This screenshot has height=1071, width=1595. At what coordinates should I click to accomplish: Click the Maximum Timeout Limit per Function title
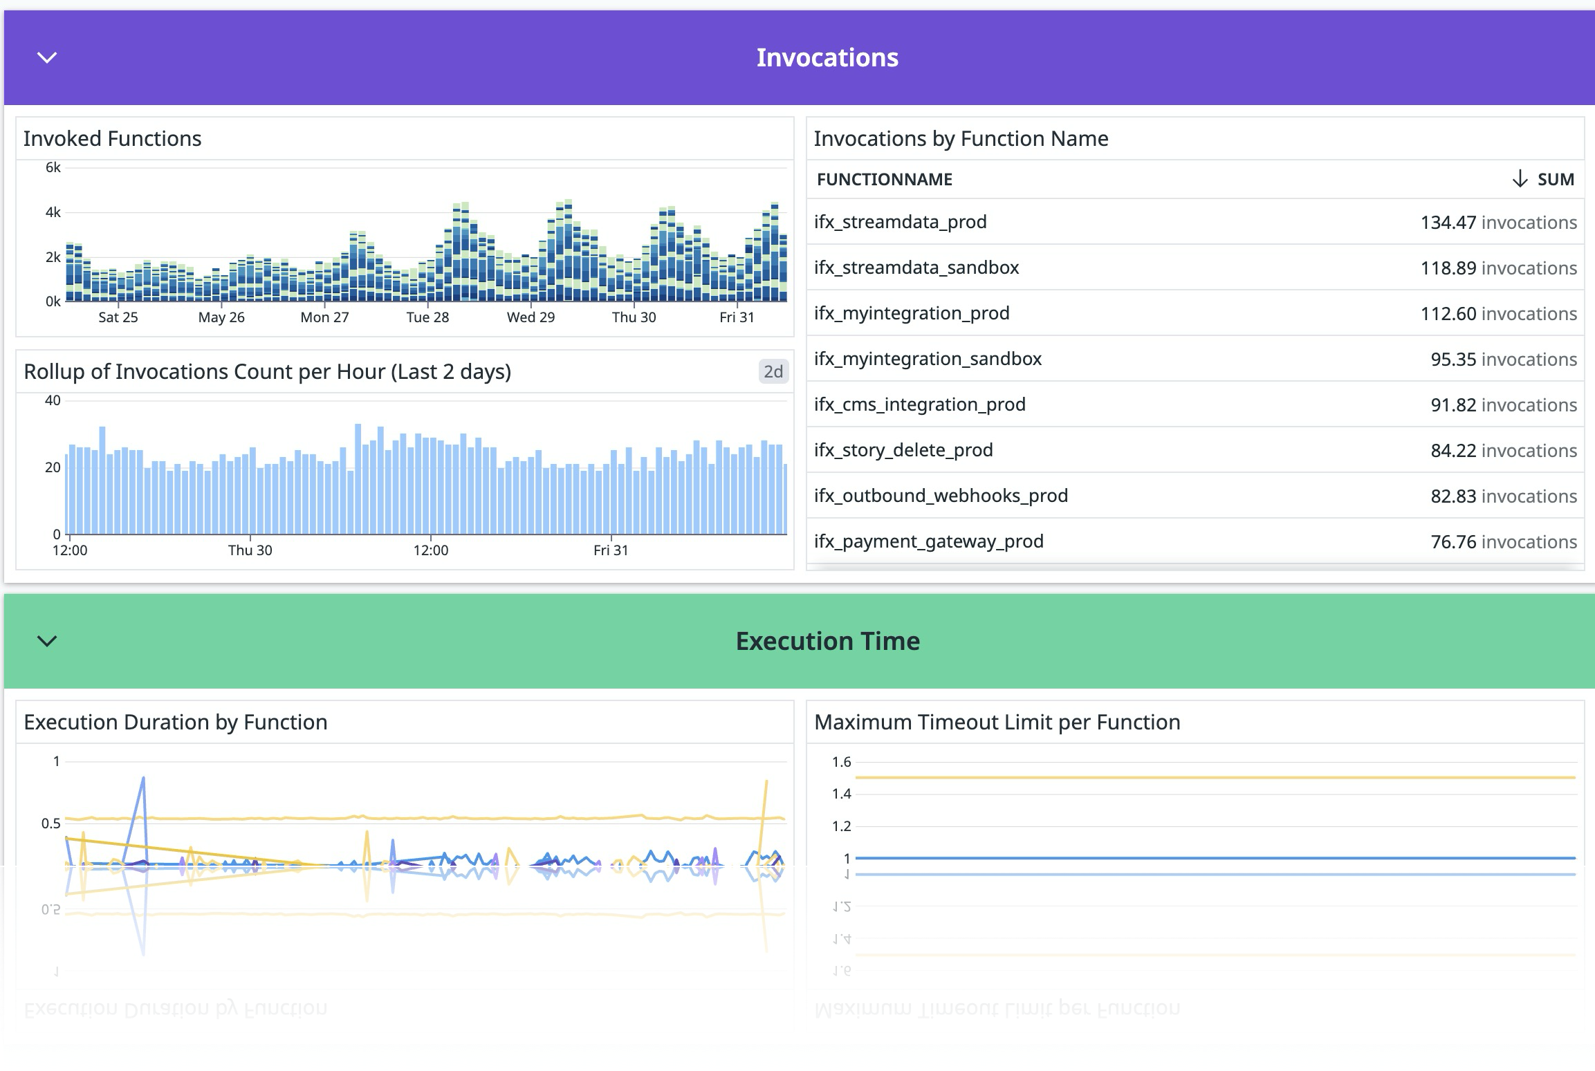[997, 722]
